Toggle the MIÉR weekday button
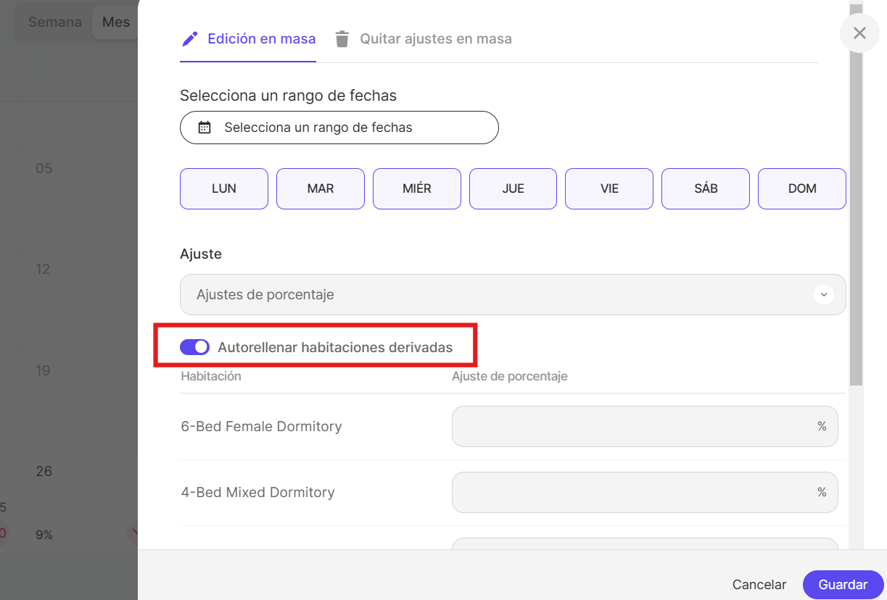 tap(417, 188)
